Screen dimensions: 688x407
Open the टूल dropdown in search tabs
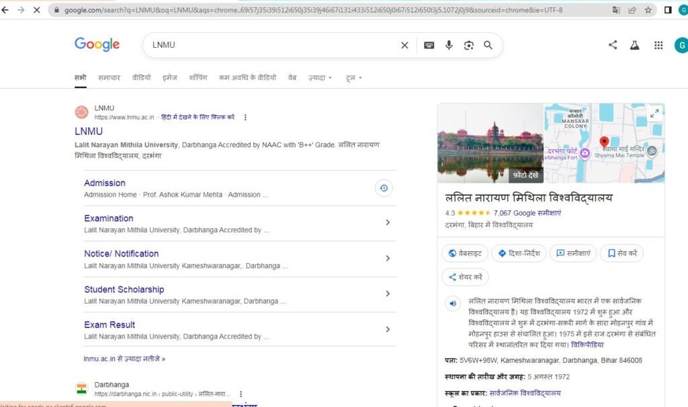click(353, 78)
